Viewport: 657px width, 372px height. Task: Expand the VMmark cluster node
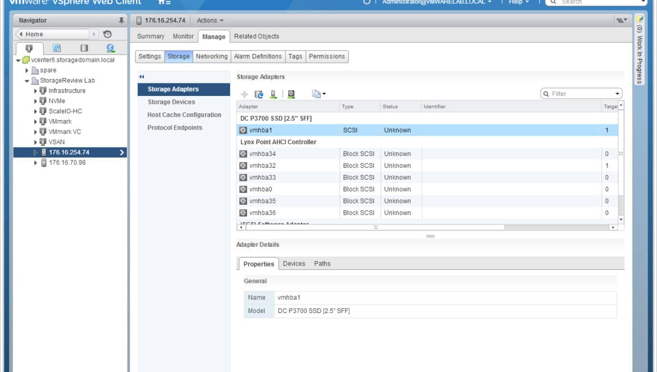[35, 121]
